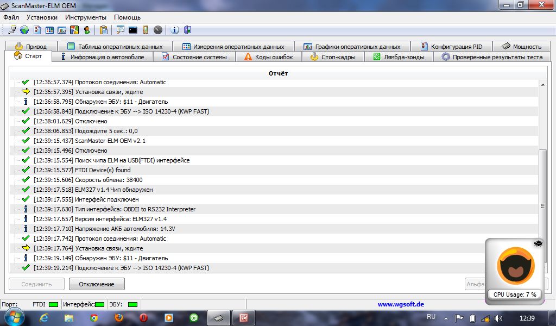556x326 pixels.
Task: Click the globe icon in toolbar
Action: (24, 30)
